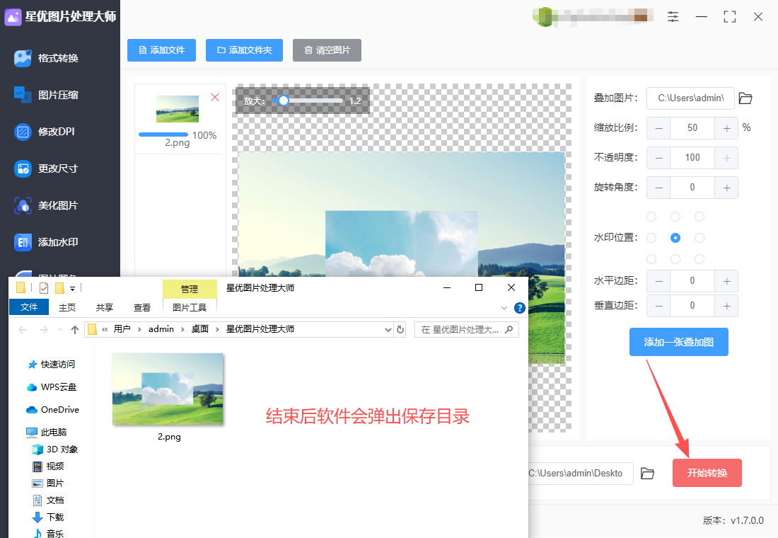Increase the 垂直边距 vertical margin
This screenshot has height=538, width=778.
(726, 306)
